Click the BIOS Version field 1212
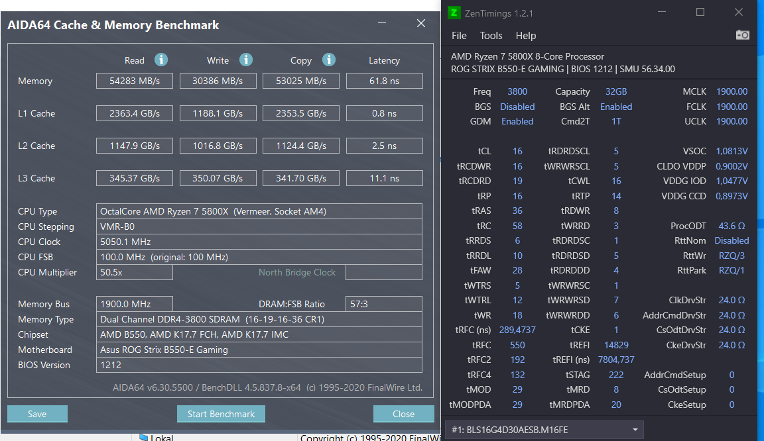This screenshot has height=441, width=764. point(259,365)
